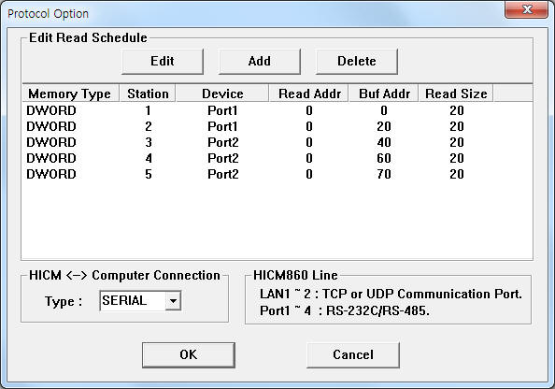
Task: Confirm the dialog with OK
Action: pos(189,354)
